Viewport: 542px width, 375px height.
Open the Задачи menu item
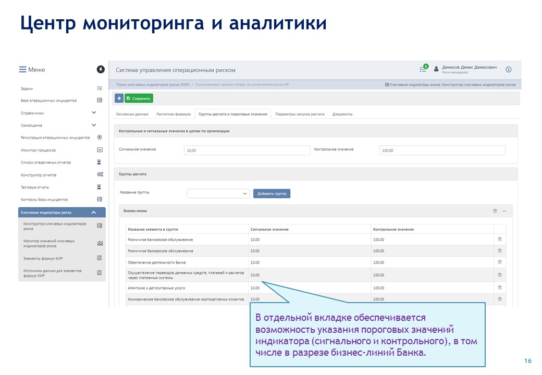coord(27,89)
